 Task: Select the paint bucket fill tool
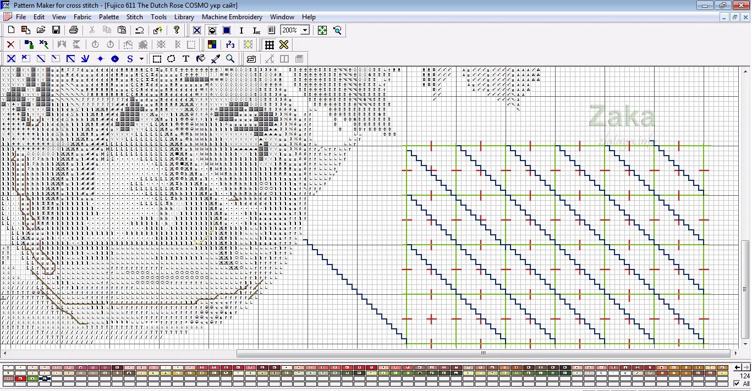(x=201, y=59)
